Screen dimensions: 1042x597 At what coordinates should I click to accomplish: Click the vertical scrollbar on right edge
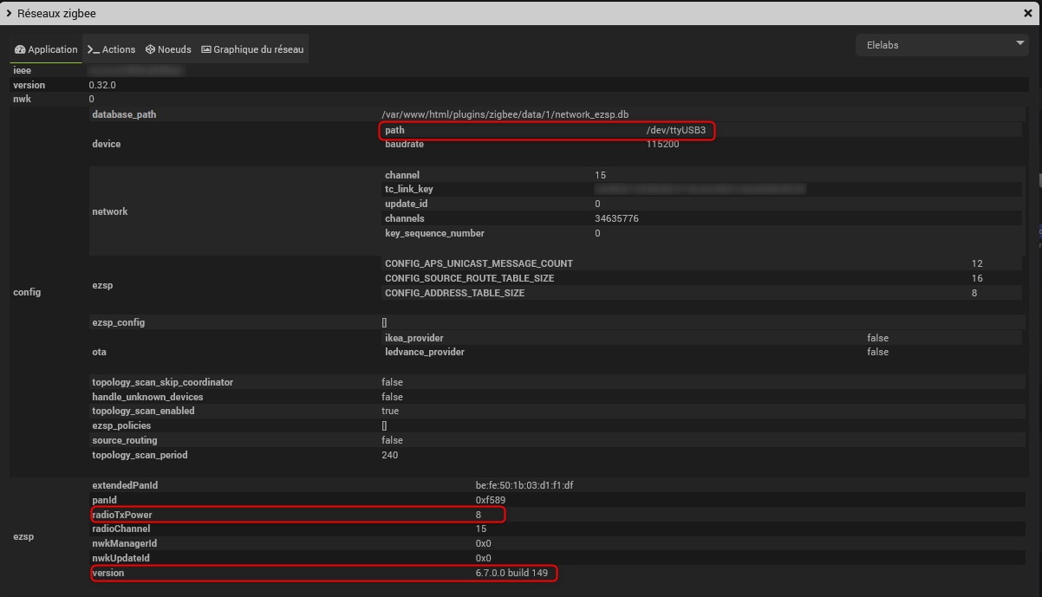(1039, 180)
